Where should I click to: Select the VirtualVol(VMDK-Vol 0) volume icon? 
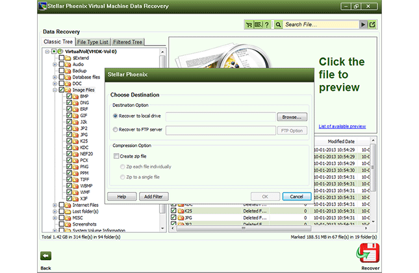[x=60, y=51]
